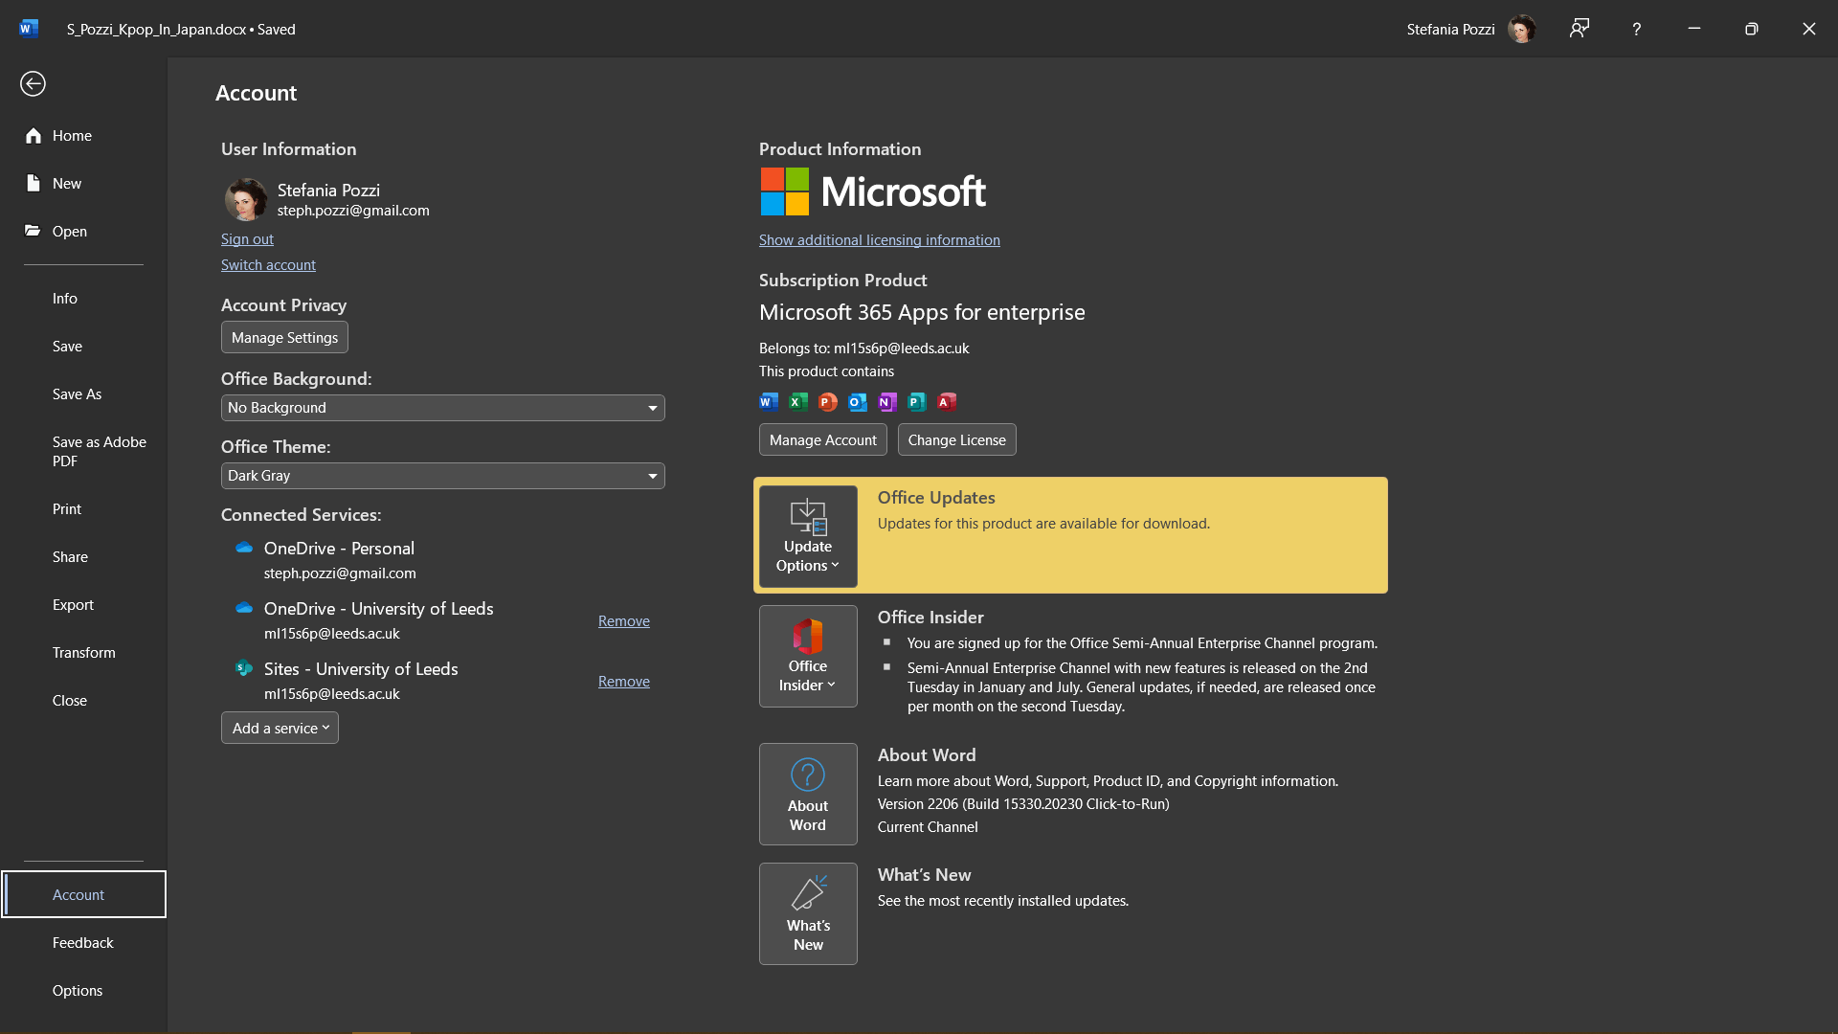Open the Print page
The width and height of the screenshot is (1838, 1034).
coord(83,509)
